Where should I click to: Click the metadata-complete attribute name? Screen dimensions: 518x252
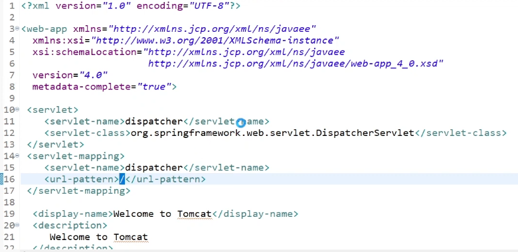pos(82,87)
